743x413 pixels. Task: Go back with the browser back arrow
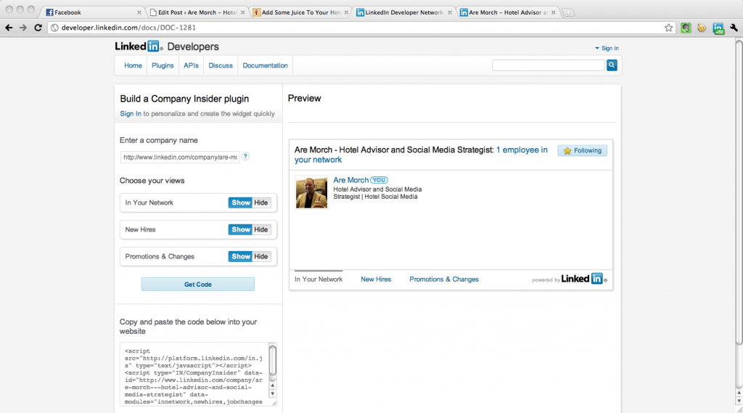9,28
